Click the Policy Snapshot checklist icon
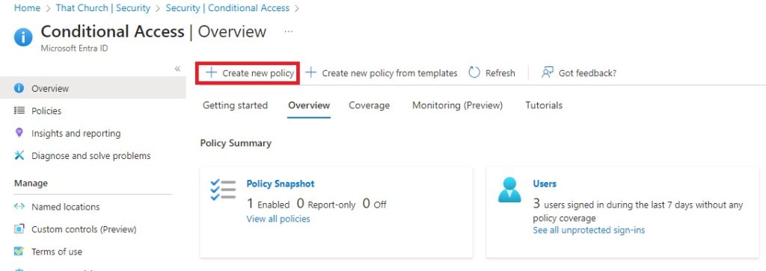The height and width of the screenshot is (271, 766). 223,190
